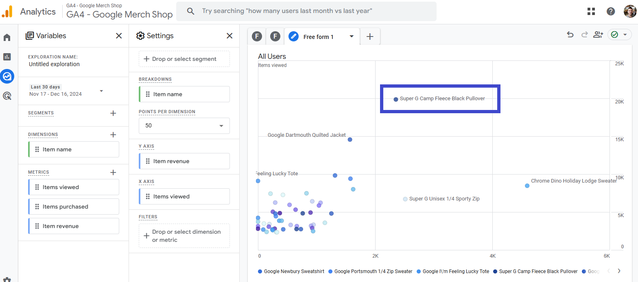Click the "Y AXIS" label in Settings
Screen dimensions: 638x282
146,146
